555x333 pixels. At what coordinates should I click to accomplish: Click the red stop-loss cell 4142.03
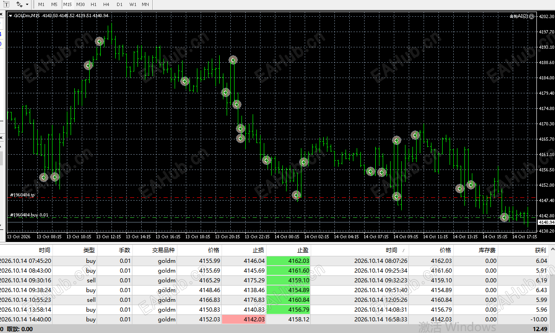pos(244,319)
